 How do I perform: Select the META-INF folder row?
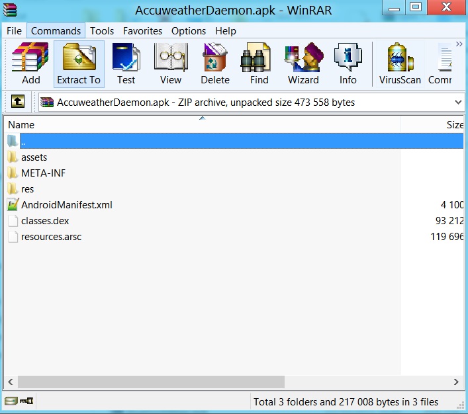(x=234, y=173)
